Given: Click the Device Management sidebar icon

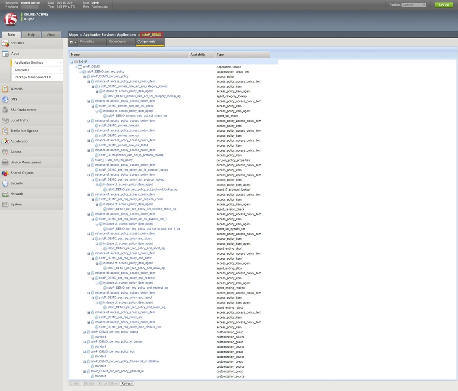Looking at the screenshot, I should pos(5,162).
